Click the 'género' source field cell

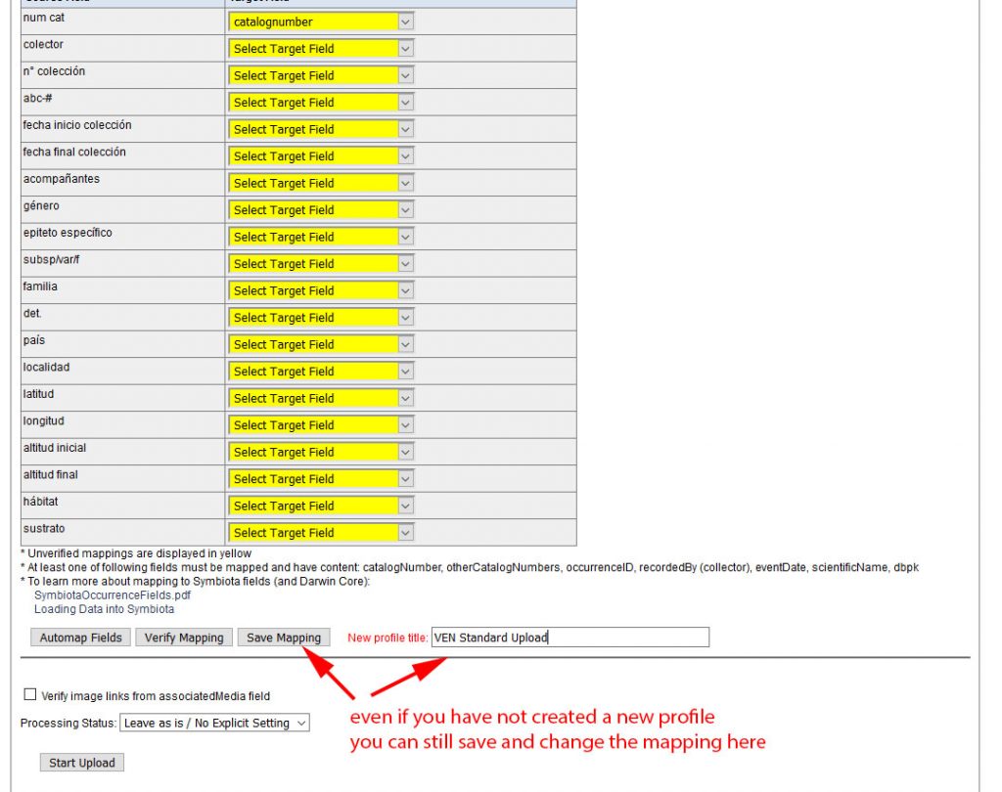click(122, 209)
